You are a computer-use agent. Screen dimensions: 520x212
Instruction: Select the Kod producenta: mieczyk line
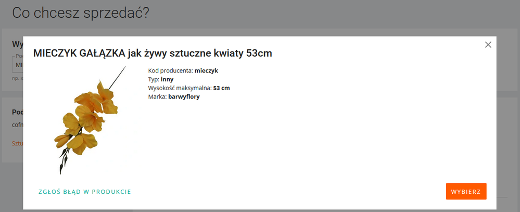click(x=183, y=70)
